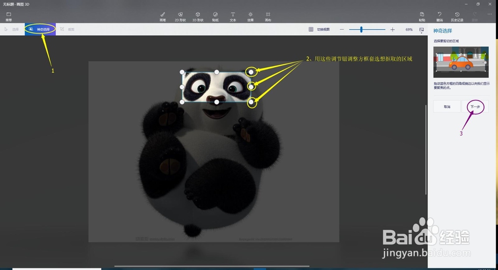The height and width of the screenshot is (270, 498).
Task: Click the car tutorial thumbnail
Action: pyautogui.click(x=461, y=62)
